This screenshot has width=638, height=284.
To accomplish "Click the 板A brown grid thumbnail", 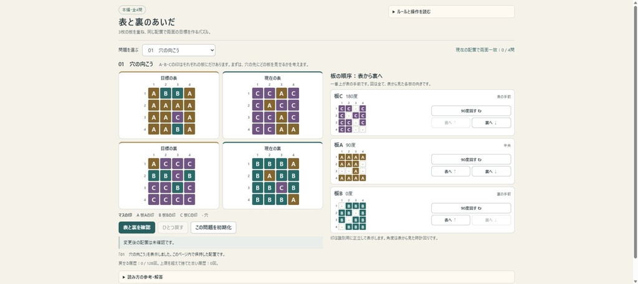I will [x=353, y=168].
